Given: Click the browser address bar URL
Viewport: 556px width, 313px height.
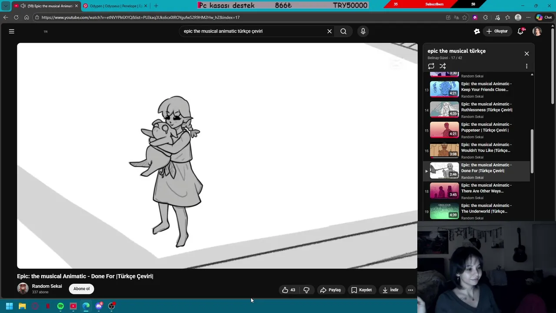Looking at the screenshot, I should [141, 17].
